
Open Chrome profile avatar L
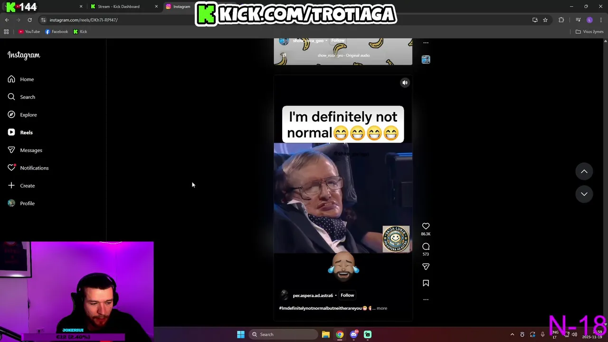[589, 20]
